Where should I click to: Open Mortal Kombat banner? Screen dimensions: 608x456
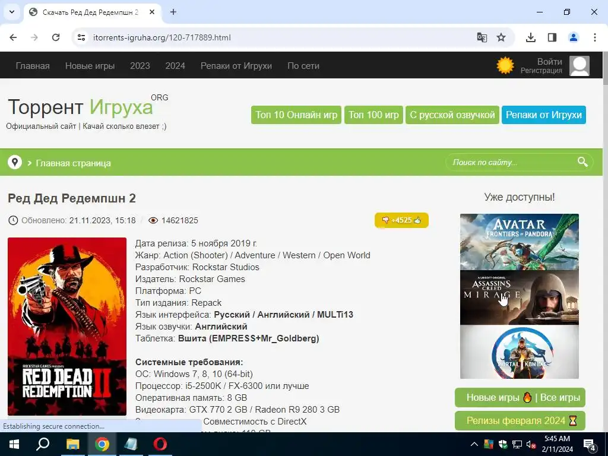519,351
